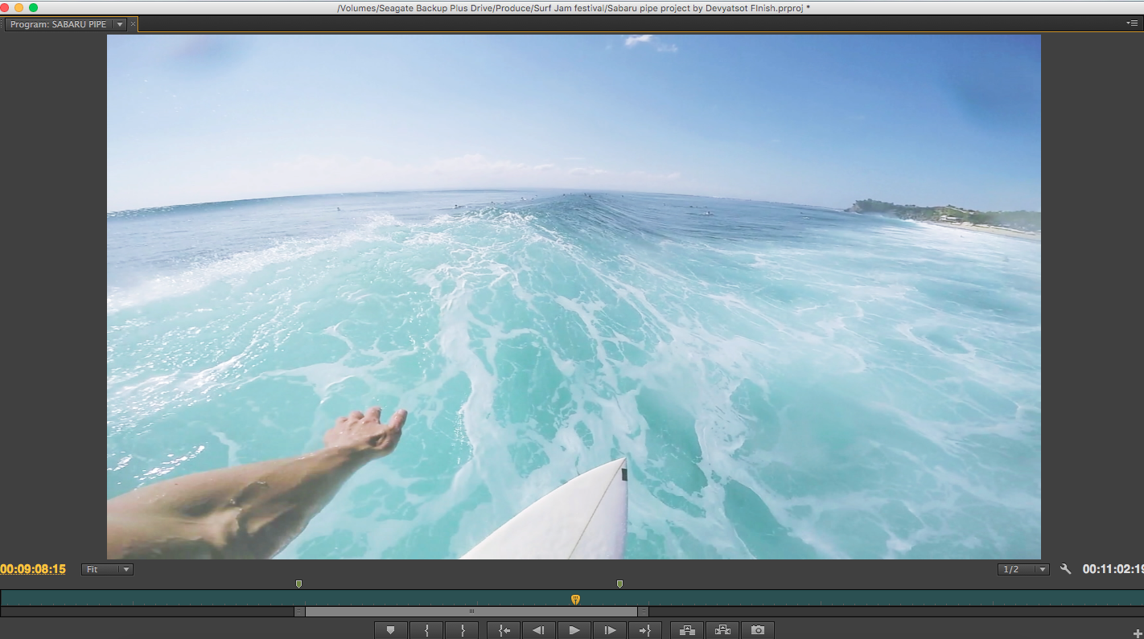The image size is (1144, 639).
Task: Grab the right handle of the zoom scroll bar
Action: click(x=643, y=612)
